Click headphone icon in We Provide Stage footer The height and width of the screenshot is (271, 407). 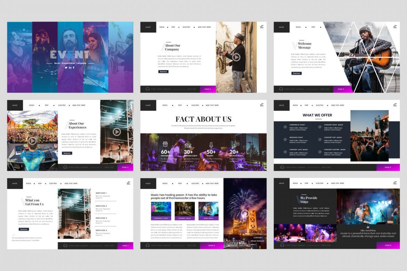coord(282,245)
